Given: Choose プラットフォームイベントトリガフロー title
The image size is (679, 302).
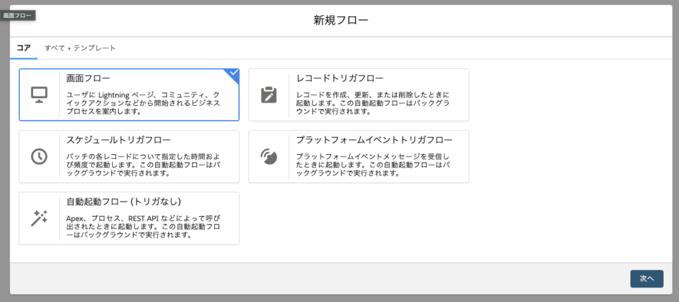Looking at the screenshot, I should point(374,140).
